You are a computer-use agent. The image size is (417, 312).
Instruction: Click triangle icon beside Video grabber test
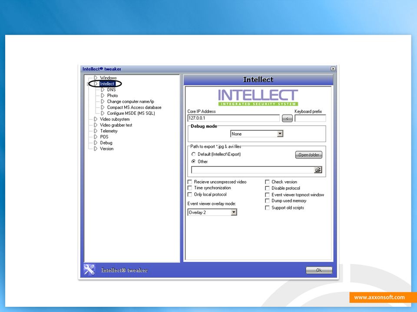click(x=96, y=125)
